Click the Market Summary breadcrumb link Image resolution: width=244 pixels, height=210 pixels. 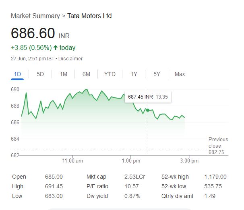coord(35,16)
